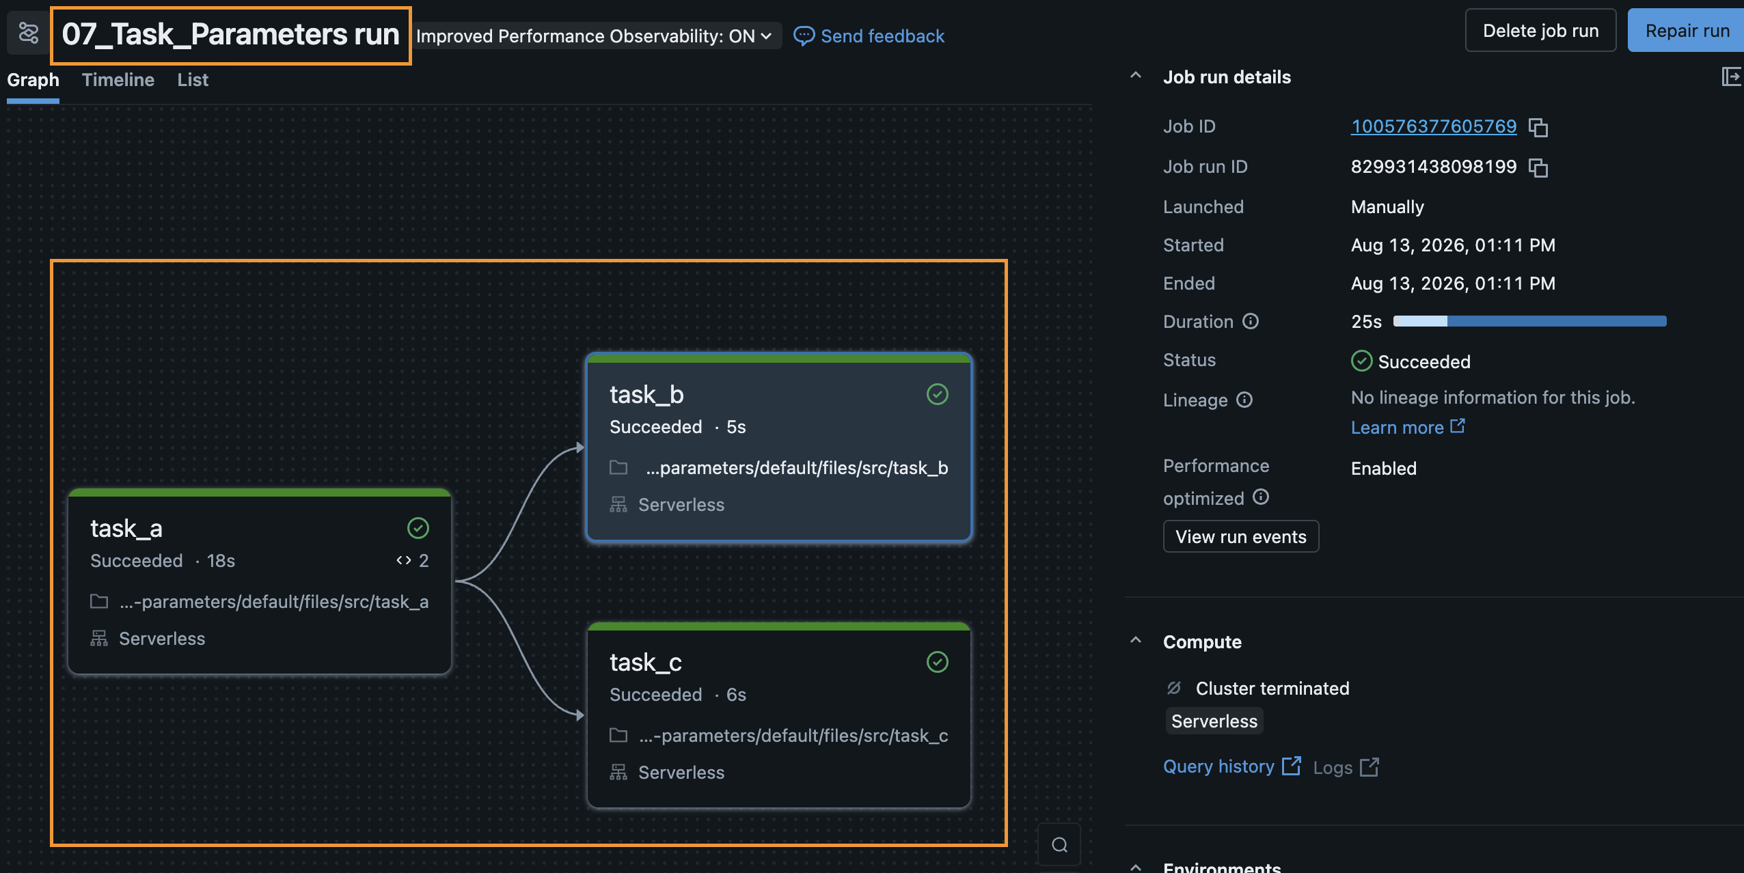Click the 07_Task_Parameters run title
The image size is (1744, 873).
(231, 34)
